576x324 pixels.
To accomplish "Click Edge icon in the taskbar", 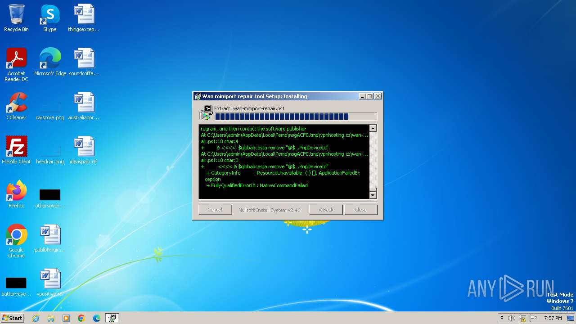I will coord(97,318).
